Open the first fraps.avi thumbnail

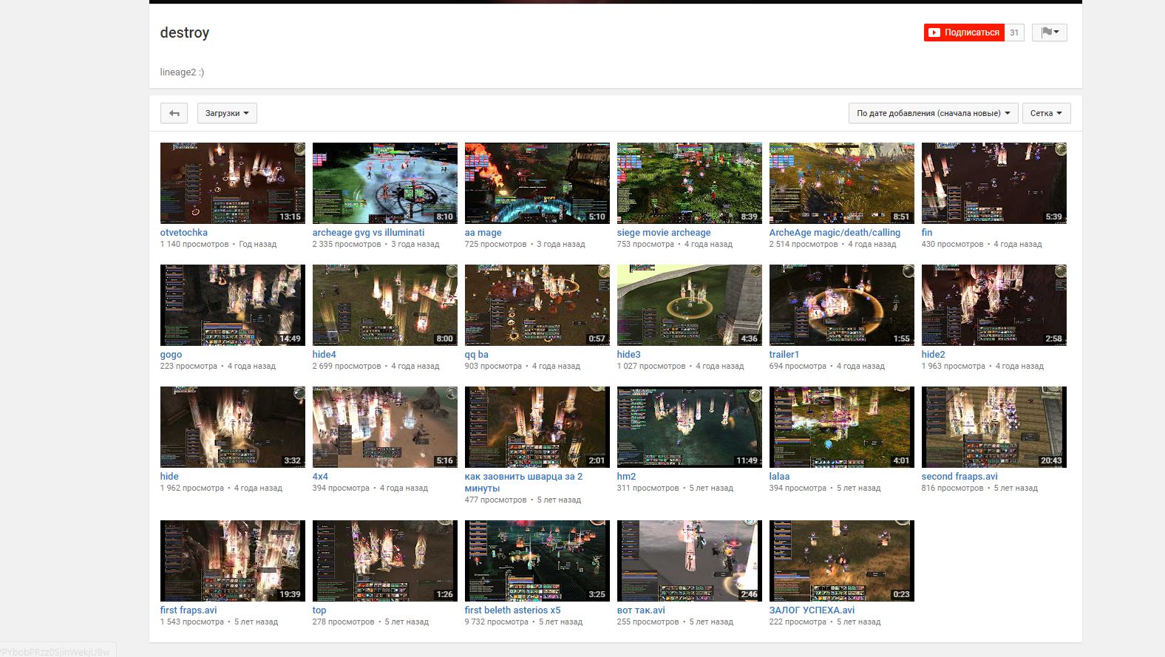point(233,561)
